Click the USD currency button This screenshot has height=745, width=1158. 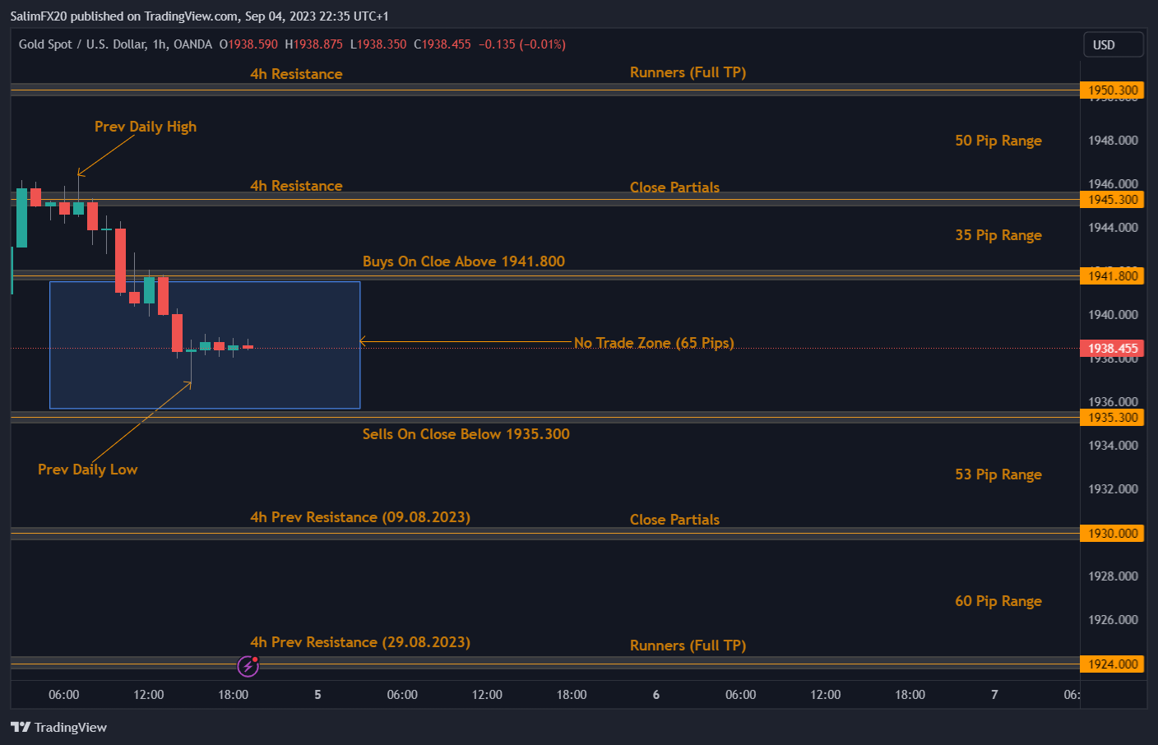pyautogui.click(x=1114, y=44)
